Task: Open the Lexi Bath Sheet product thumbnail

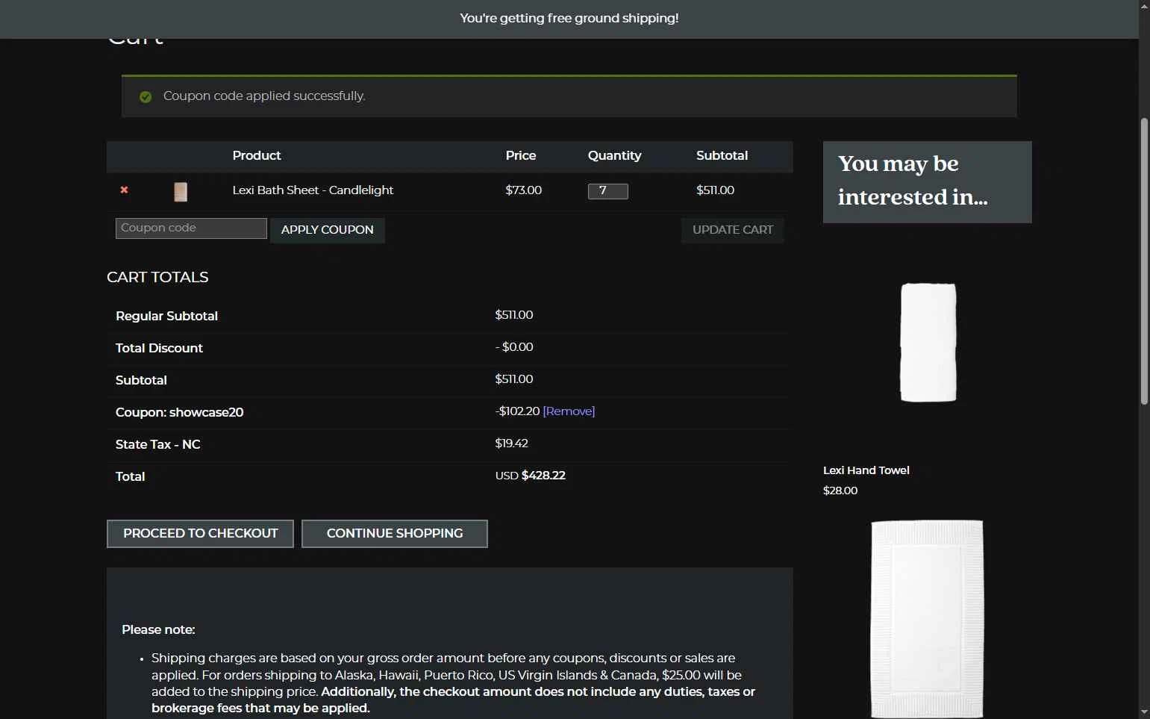Action: coord(181,192)
